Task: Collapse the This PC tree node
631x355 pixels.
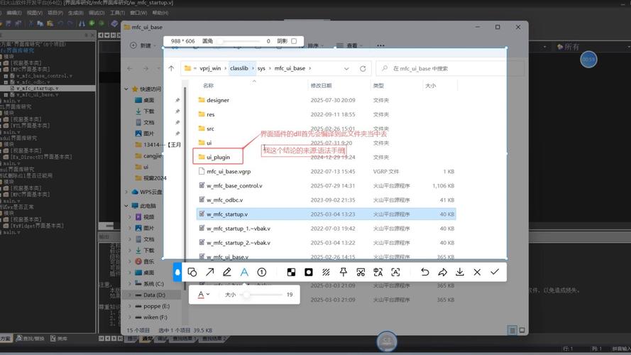Action: click(126, 206)
